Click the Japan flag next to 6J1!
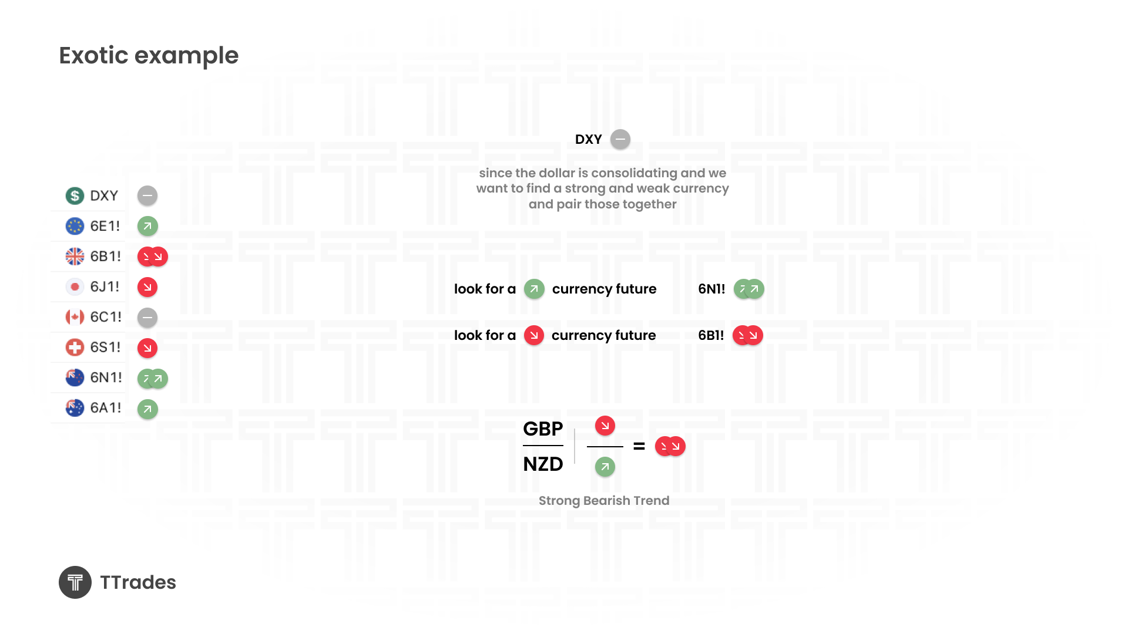 pos(75,287)
